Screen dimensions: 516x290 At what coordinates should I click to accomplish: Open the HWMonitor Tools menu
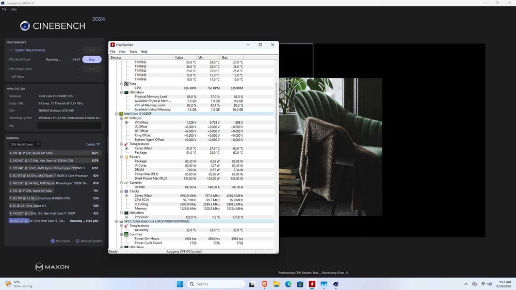point(133,52)
